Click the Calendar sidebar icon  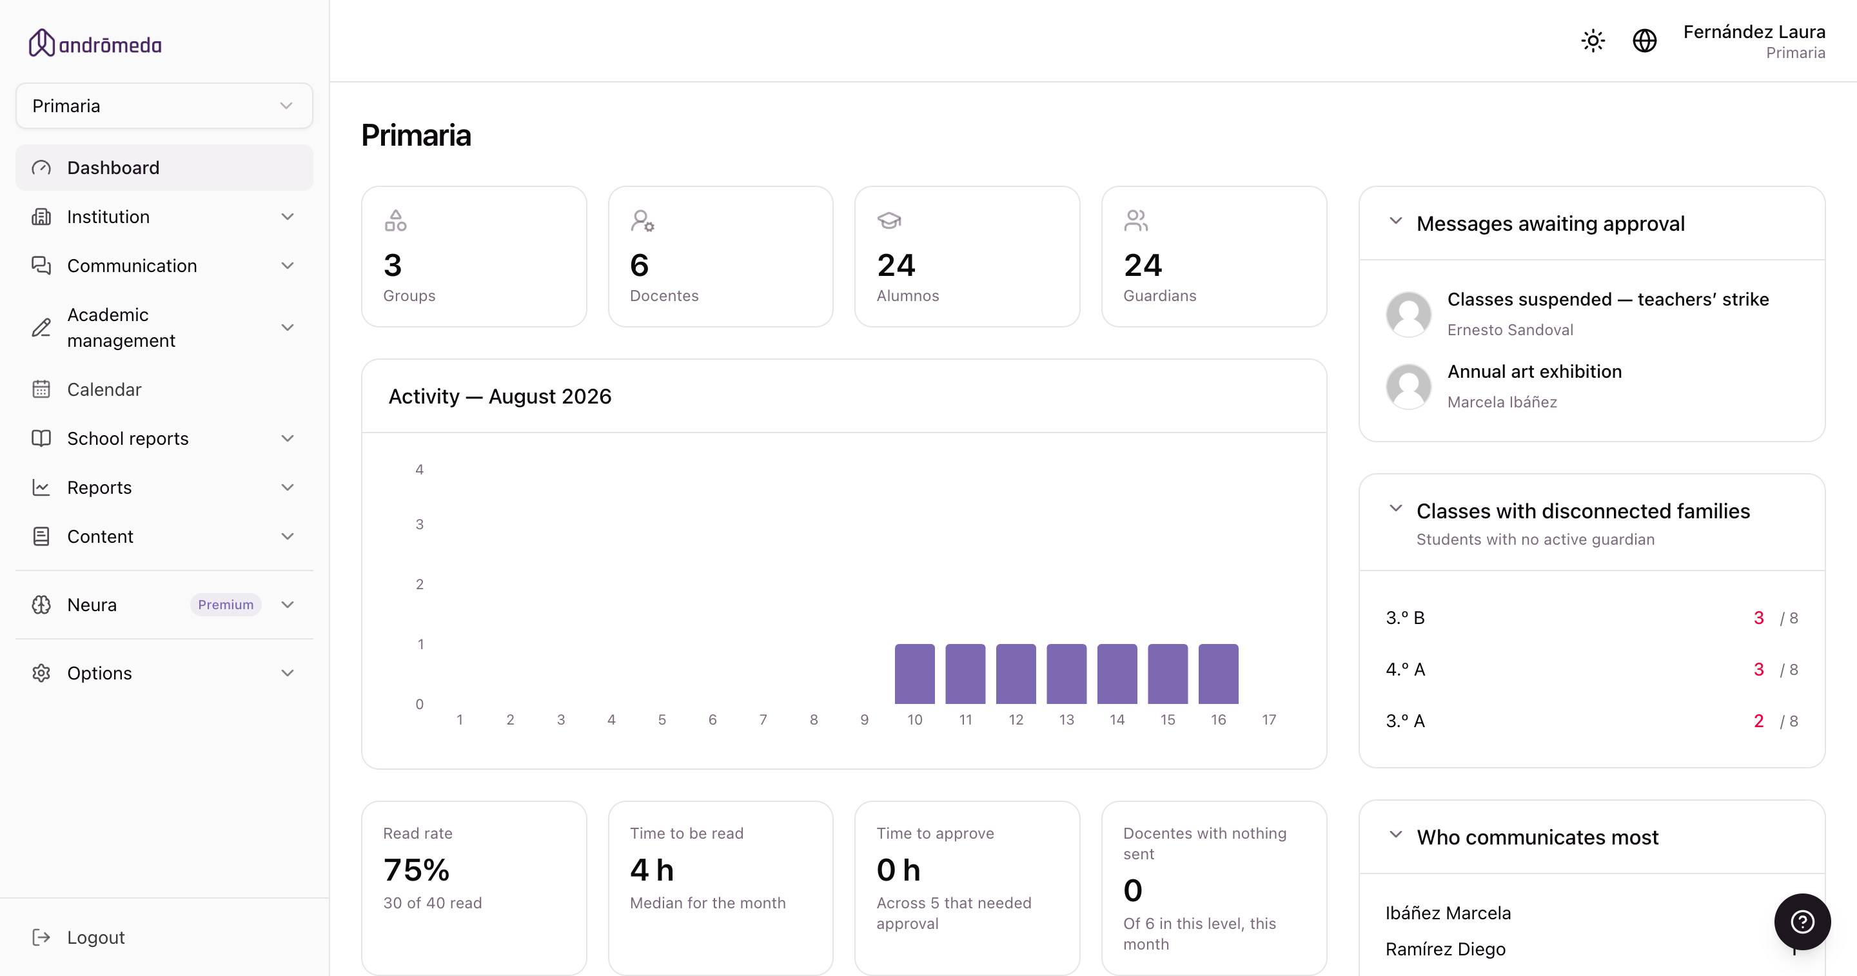pos(41,389)
